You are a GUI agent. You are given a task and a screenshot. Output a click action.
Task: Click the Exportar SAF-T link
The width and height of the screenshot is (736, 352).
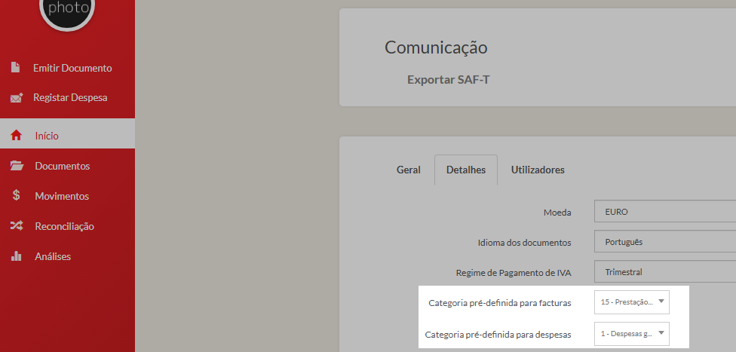[x=448, y=80]
